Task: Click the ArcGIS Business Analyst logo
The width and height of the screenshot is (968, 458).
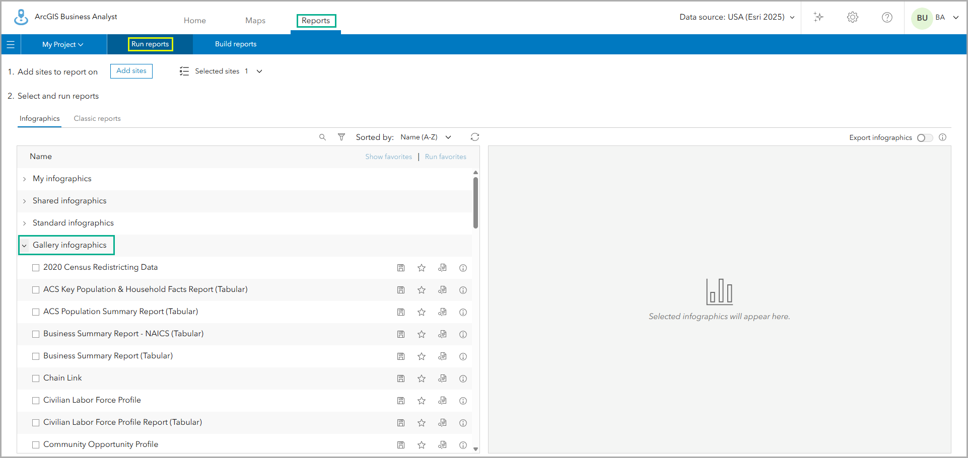Action: coord(21,17)
